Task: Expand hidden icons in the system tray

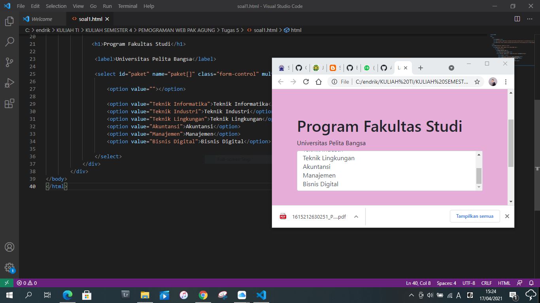Action: coord(411,295)
